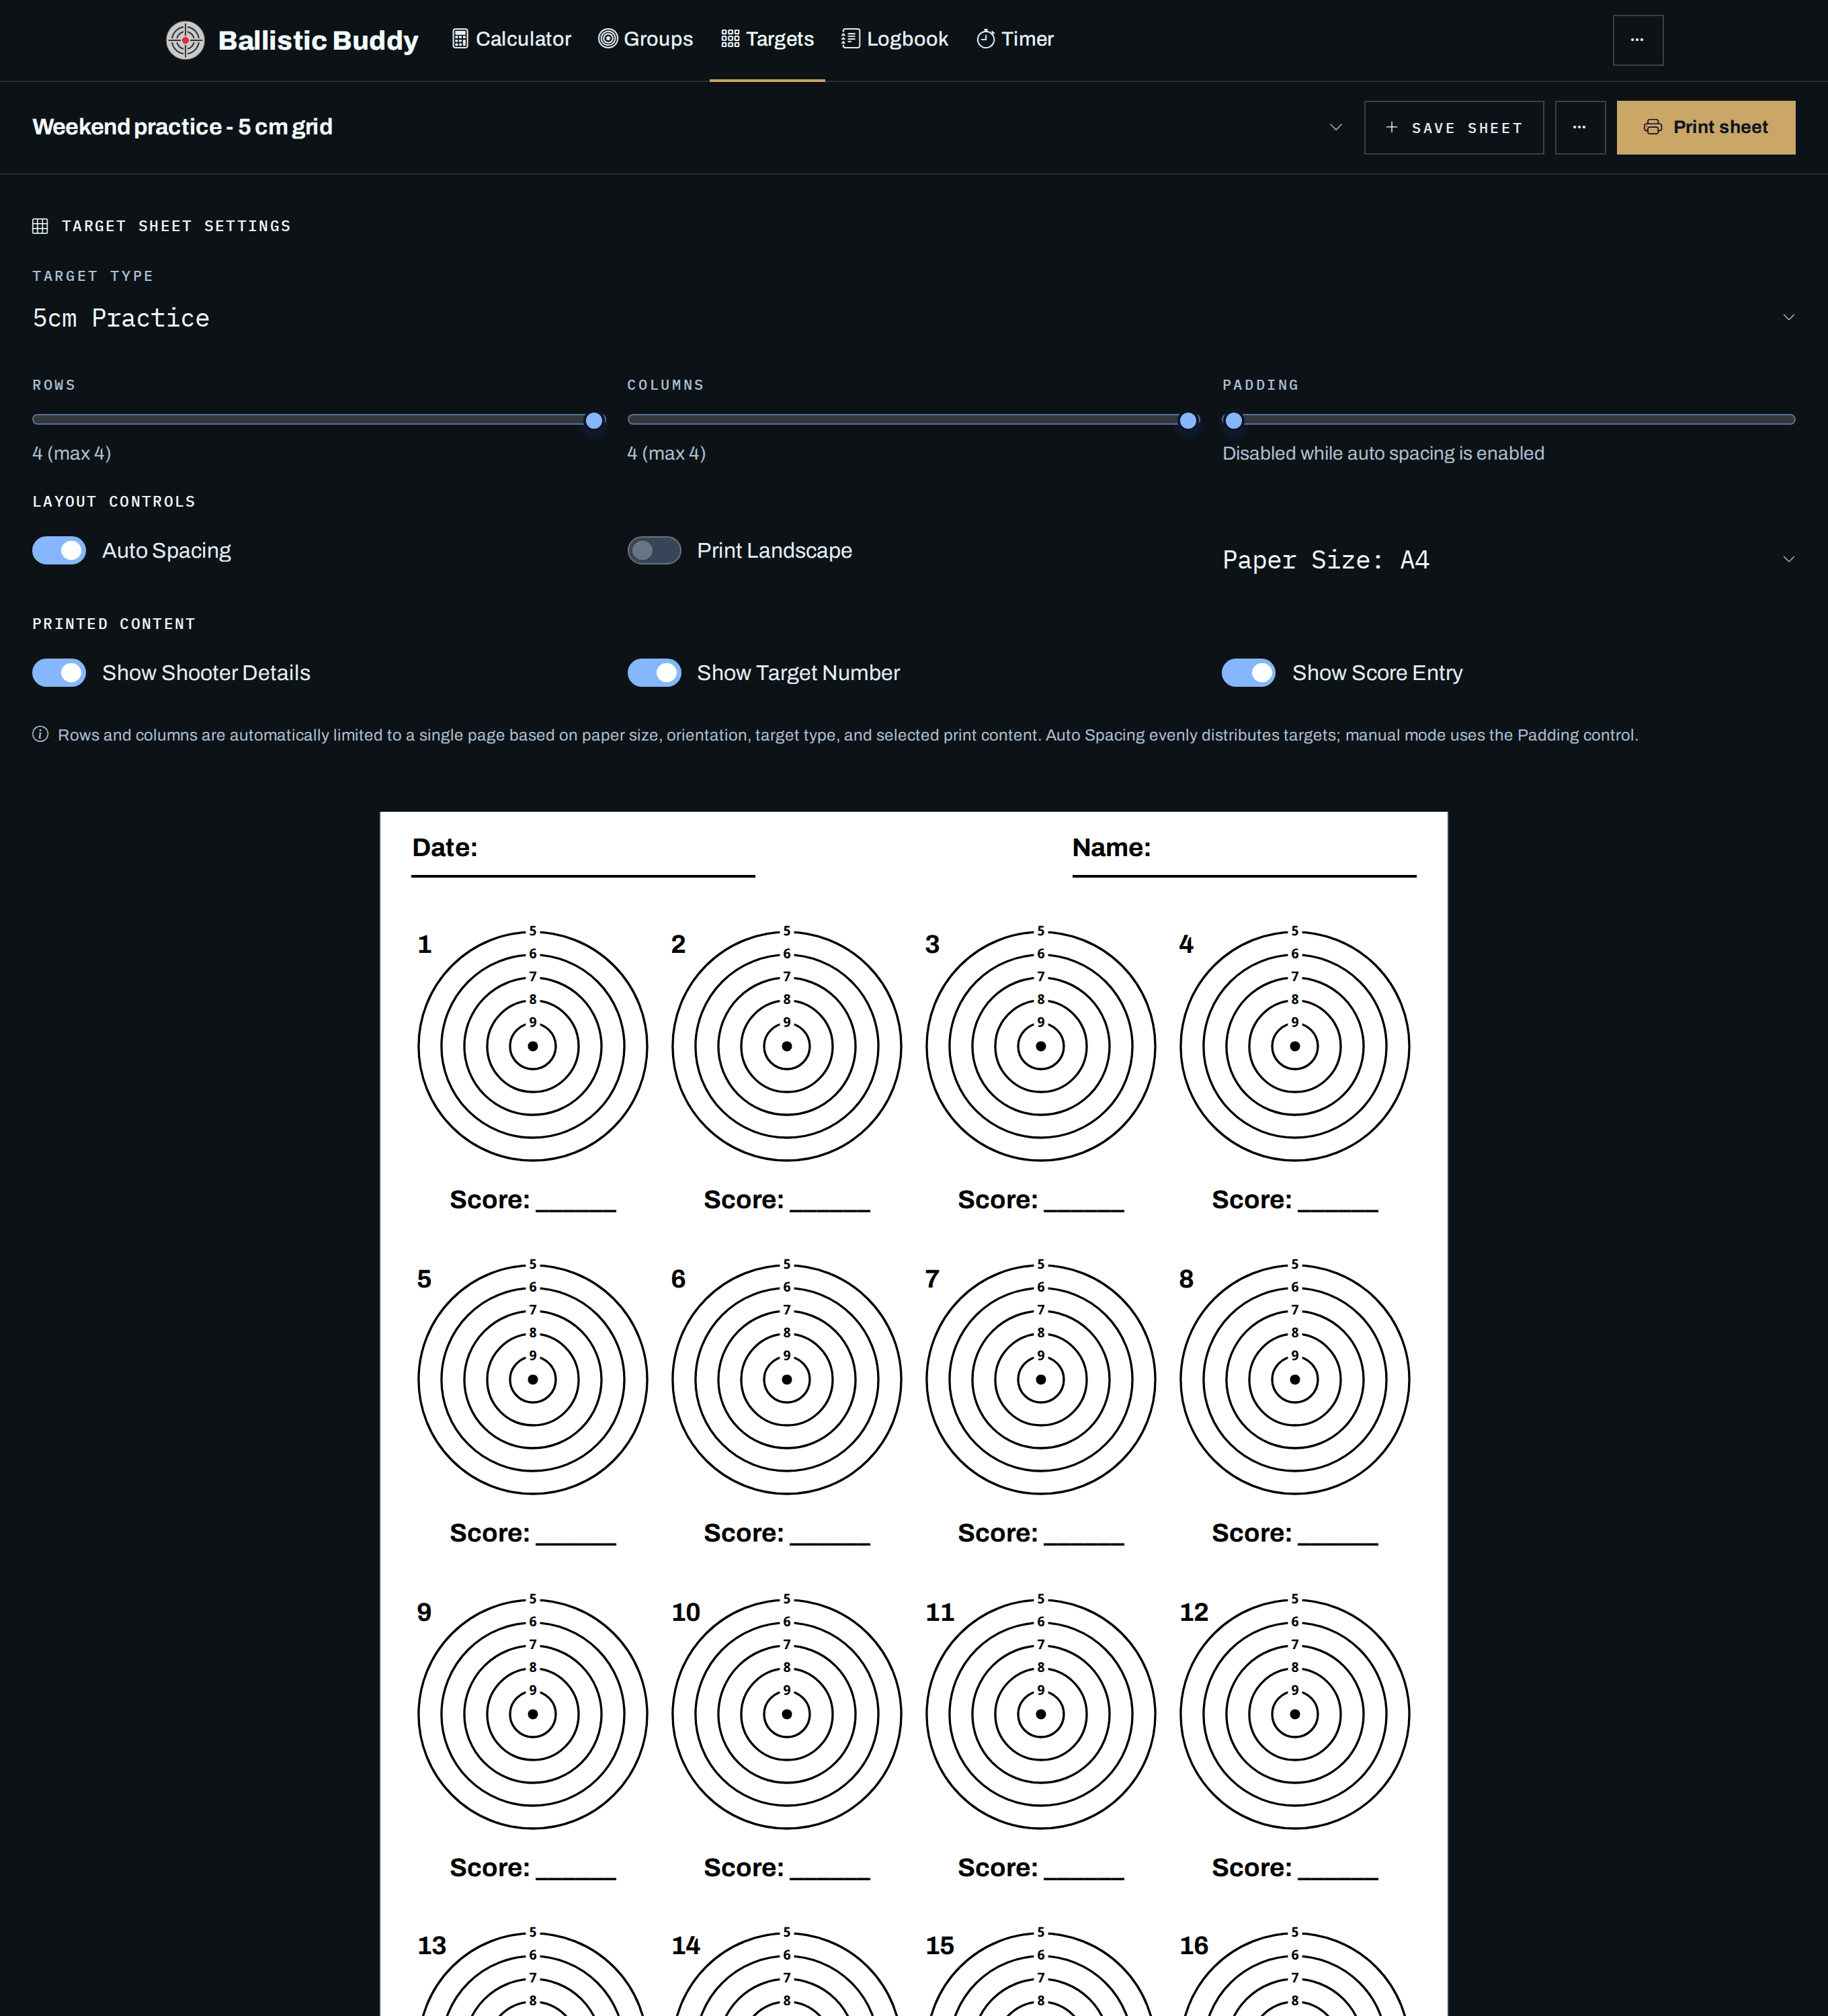Click target number 15 in the preview

[x=940, y=1945]
